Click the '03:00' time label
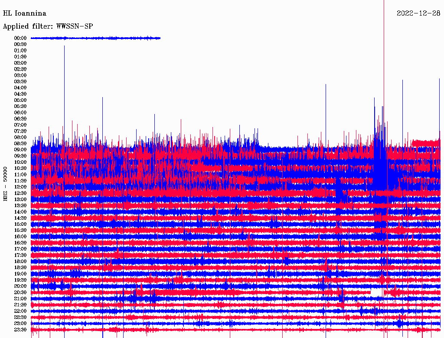The height and width of the screenshot is (338, 444). [20, 75]
